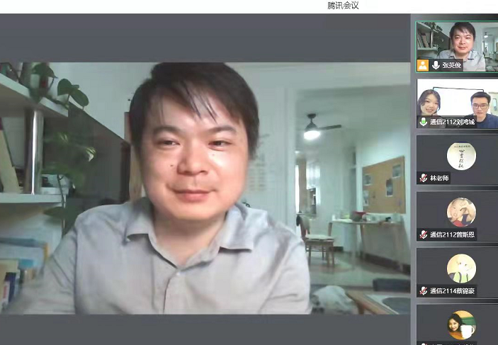Click muted microphone icon beside 林老师
498x345 pixels.
coord(423,178)
